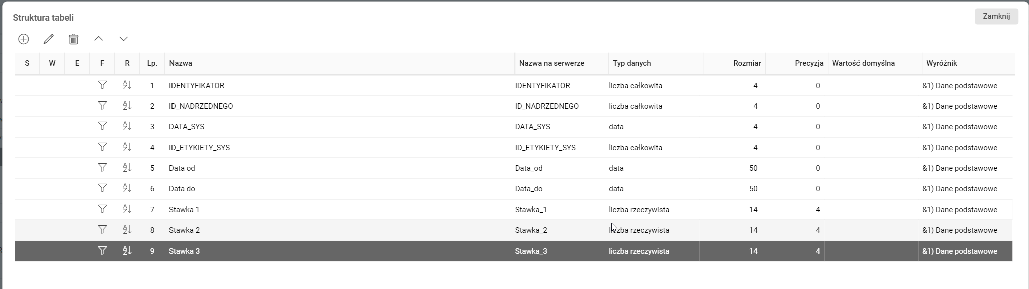Screen dimensions: 1029x289
Task: Move the row up with the chevron arrow
Action: coord(99,39)
